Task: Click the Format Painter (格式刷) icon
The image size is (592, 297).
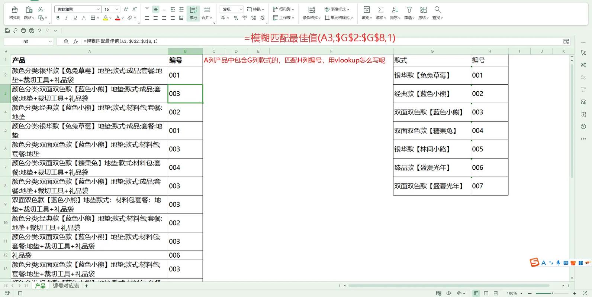Action: point(15,10)
